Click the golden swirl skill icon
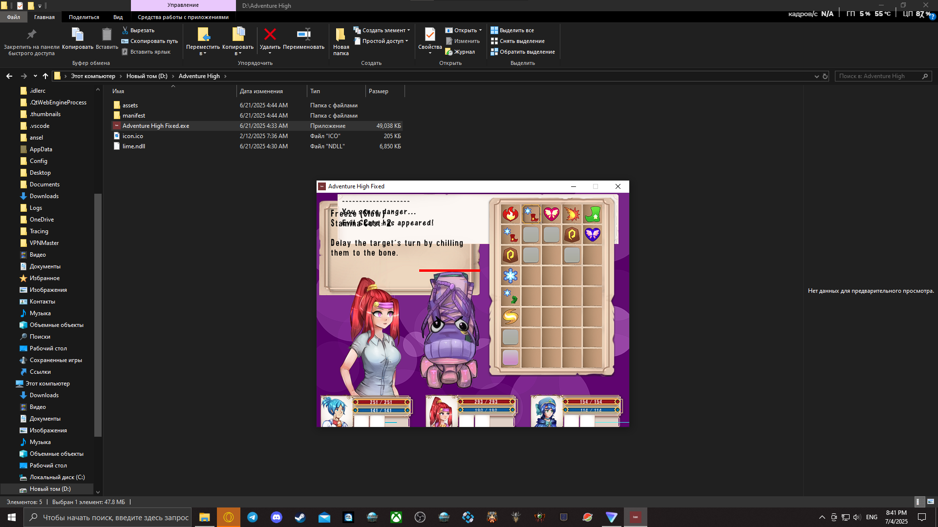The height and width of the screenshot is (527, 938). [x=510, y=317]
